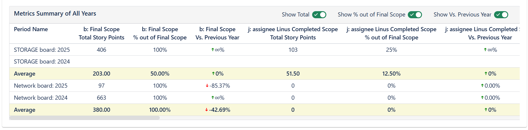Click green up arrow in STORAGE board: 2025 Final Scope
528x130 pixels.
pos(213,50)
